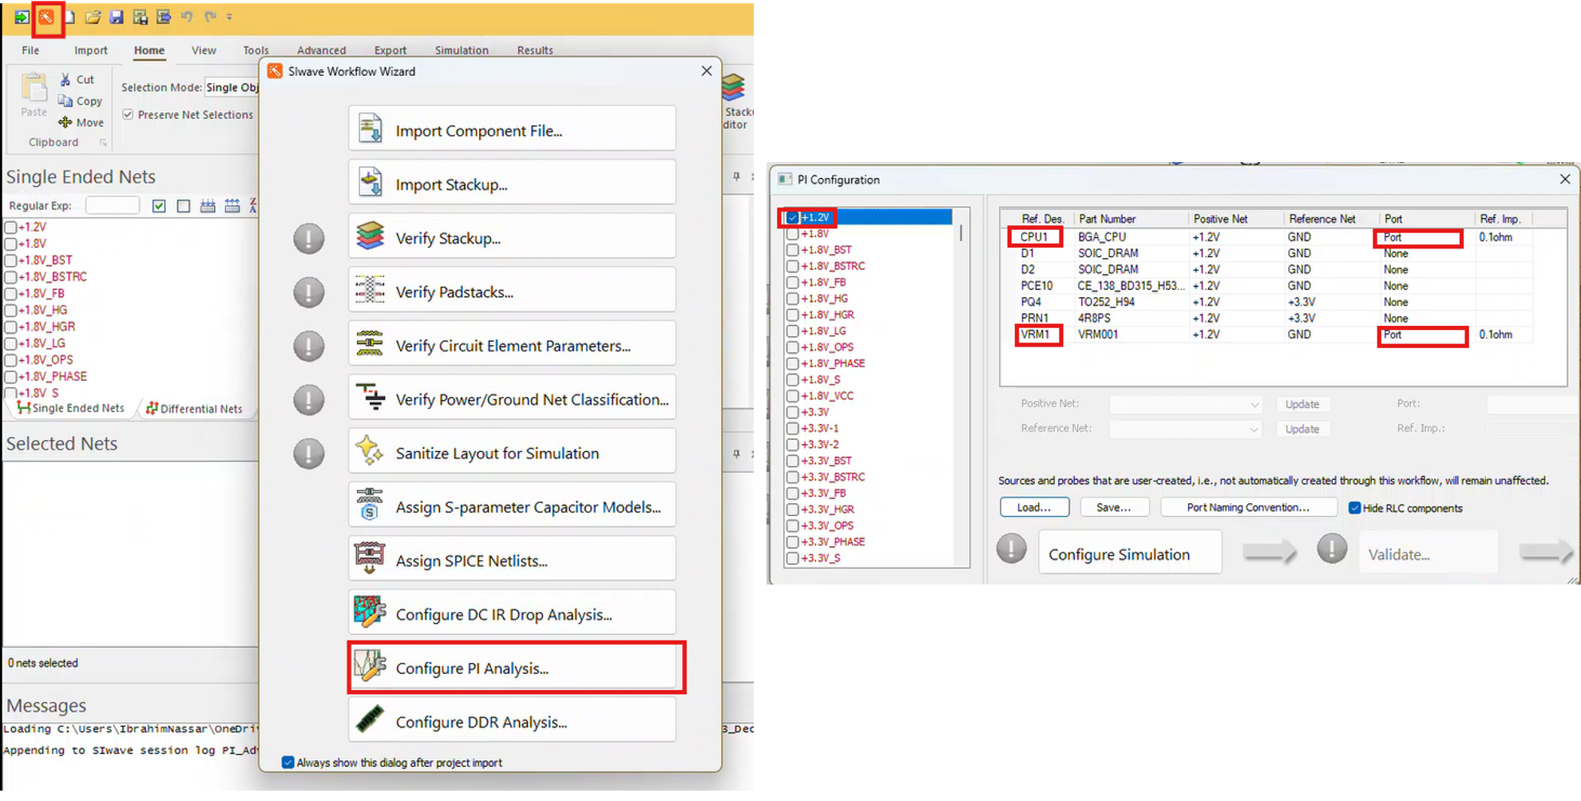Image resolution: width=1581 pixels, height=801 pixels.
Task: Run Sanitize Layout for Simulation
Action: click(512, 451)
